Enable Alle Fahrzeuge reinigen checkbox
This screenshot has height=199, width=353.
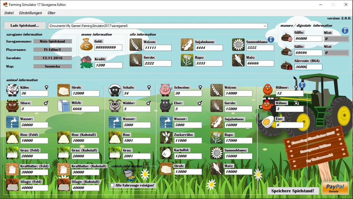tap(112, 185)
